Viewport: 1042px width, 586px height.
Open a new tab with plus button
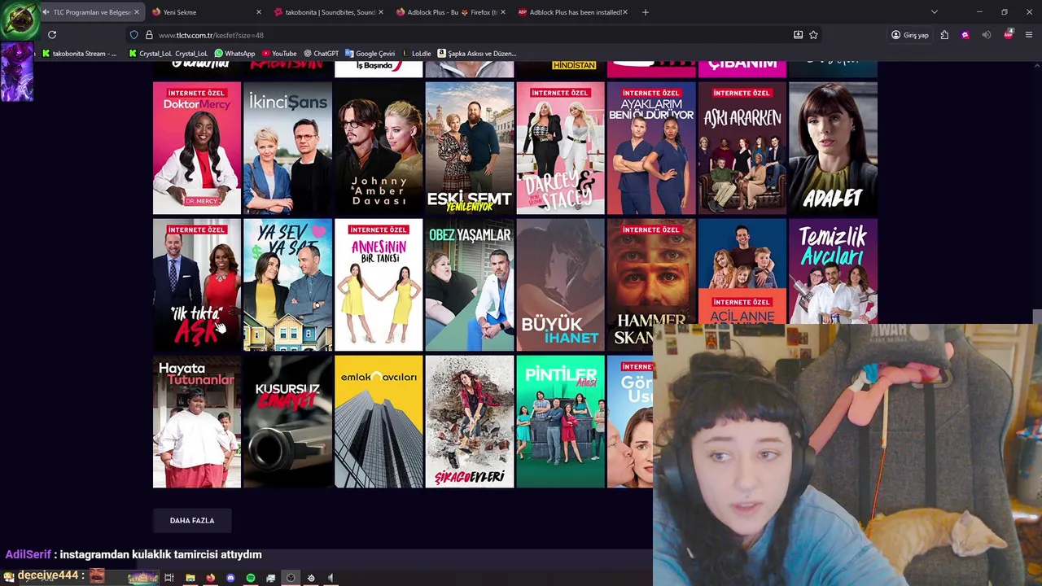645,12
